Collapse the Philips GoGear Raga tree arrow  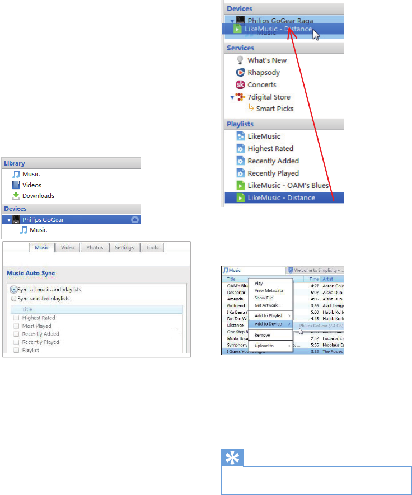click(232, 21)
